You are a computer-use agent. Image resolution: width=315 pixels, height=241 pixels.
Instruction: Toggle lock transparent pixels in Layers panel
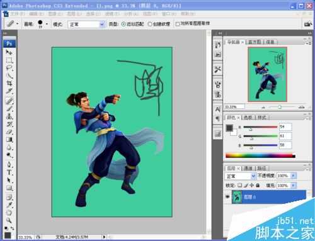pyautogui.click(x=240, y=186)
